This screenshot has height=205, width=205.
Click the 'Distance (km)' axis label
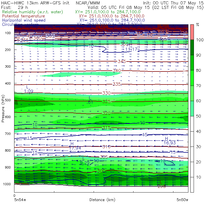[102, 200]
